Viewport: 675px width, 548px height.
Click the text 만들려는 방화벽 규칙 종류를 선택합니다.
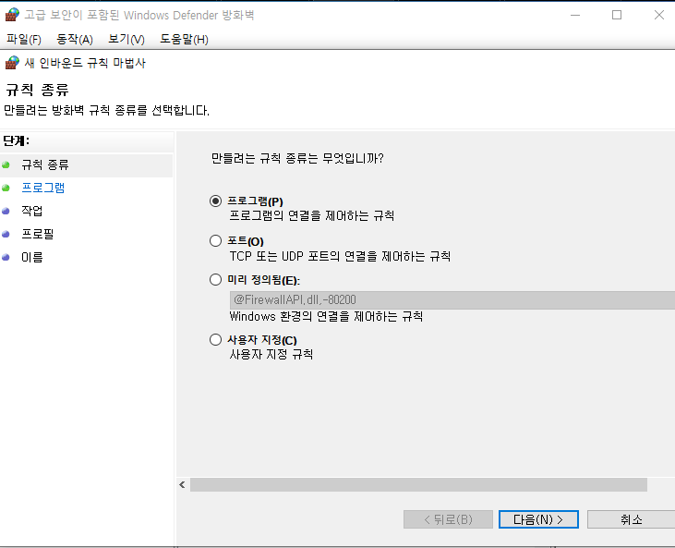click(x=106, y=111)
